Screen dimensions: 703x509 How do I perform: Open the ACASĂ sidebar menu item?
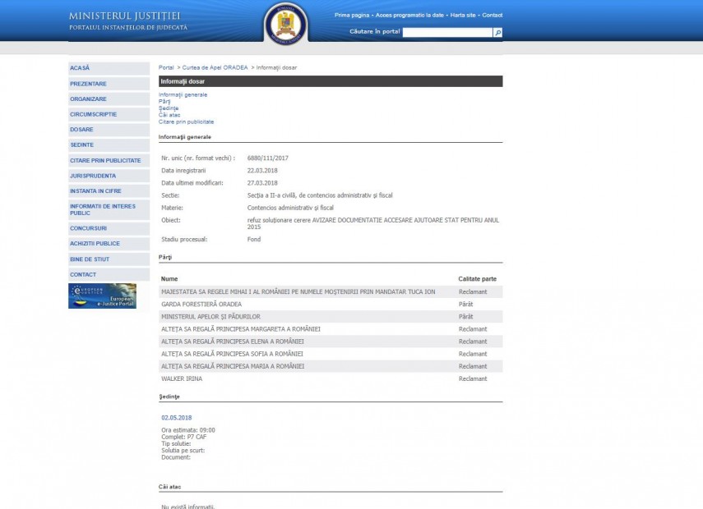81,68
